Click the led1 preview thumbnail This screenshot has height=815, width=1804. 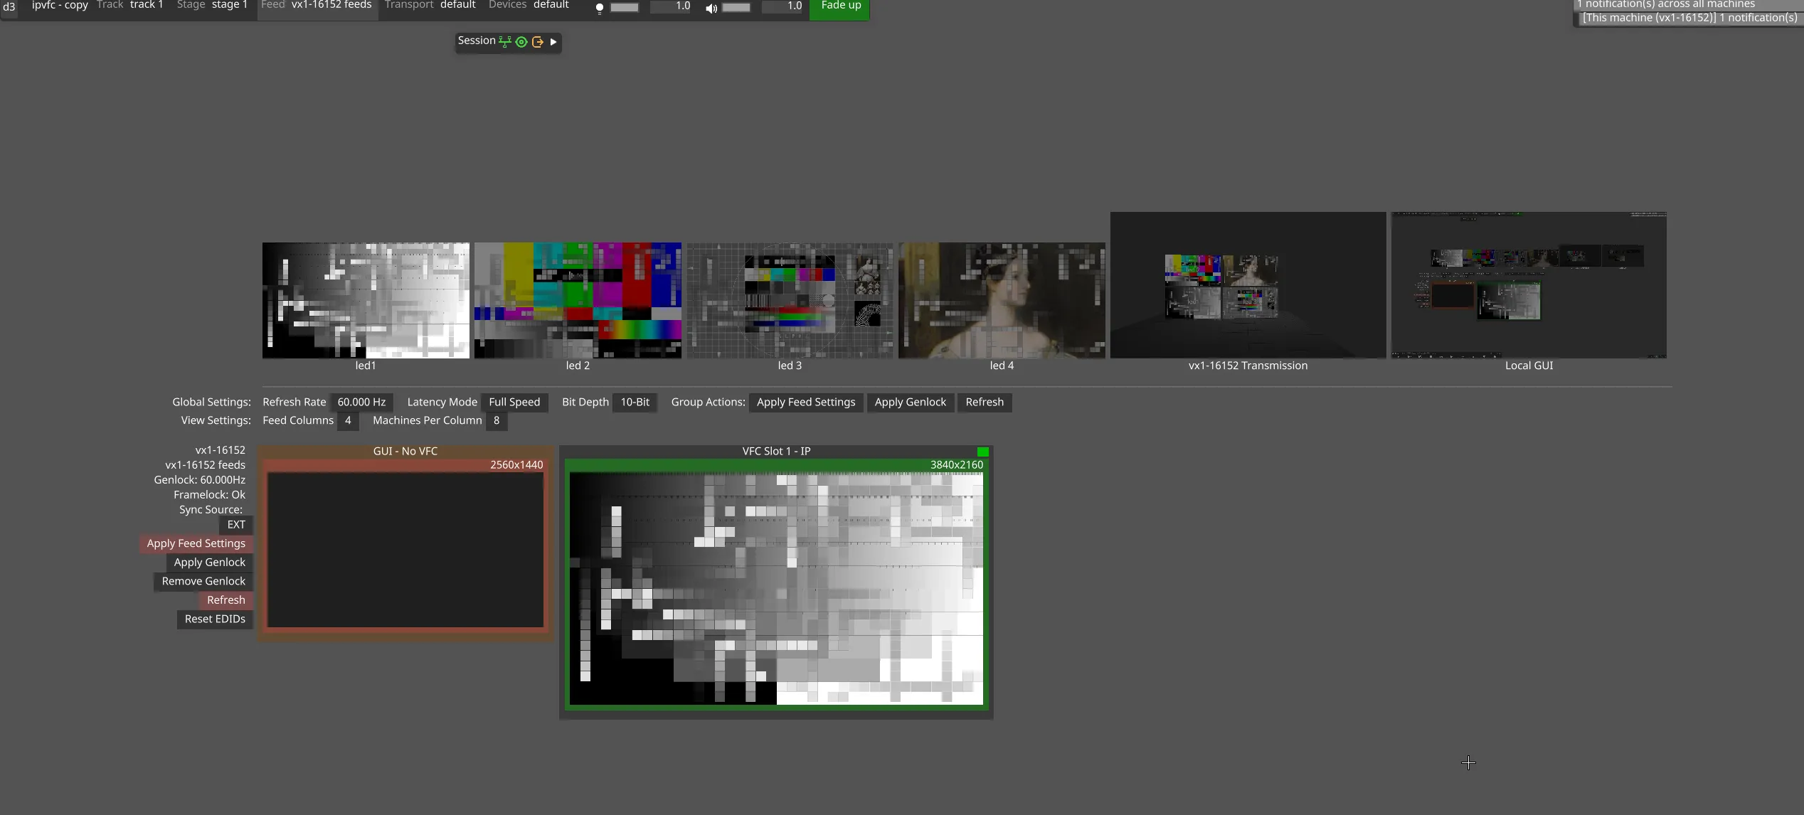[365, 299]
